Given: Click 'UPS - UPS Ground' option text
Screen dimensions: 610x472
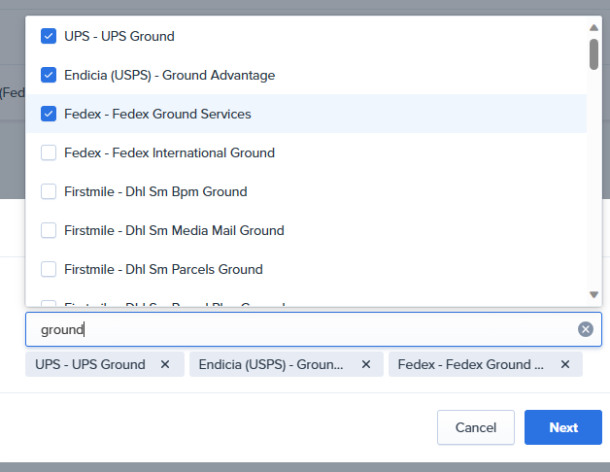Looking at the screenshot, I should pyautogui.click(x=119, y=36).
